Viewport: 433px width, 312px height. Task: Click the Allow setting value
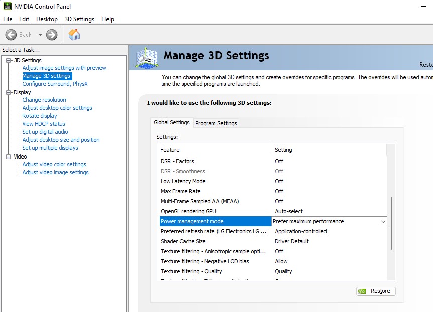(281, 261)
